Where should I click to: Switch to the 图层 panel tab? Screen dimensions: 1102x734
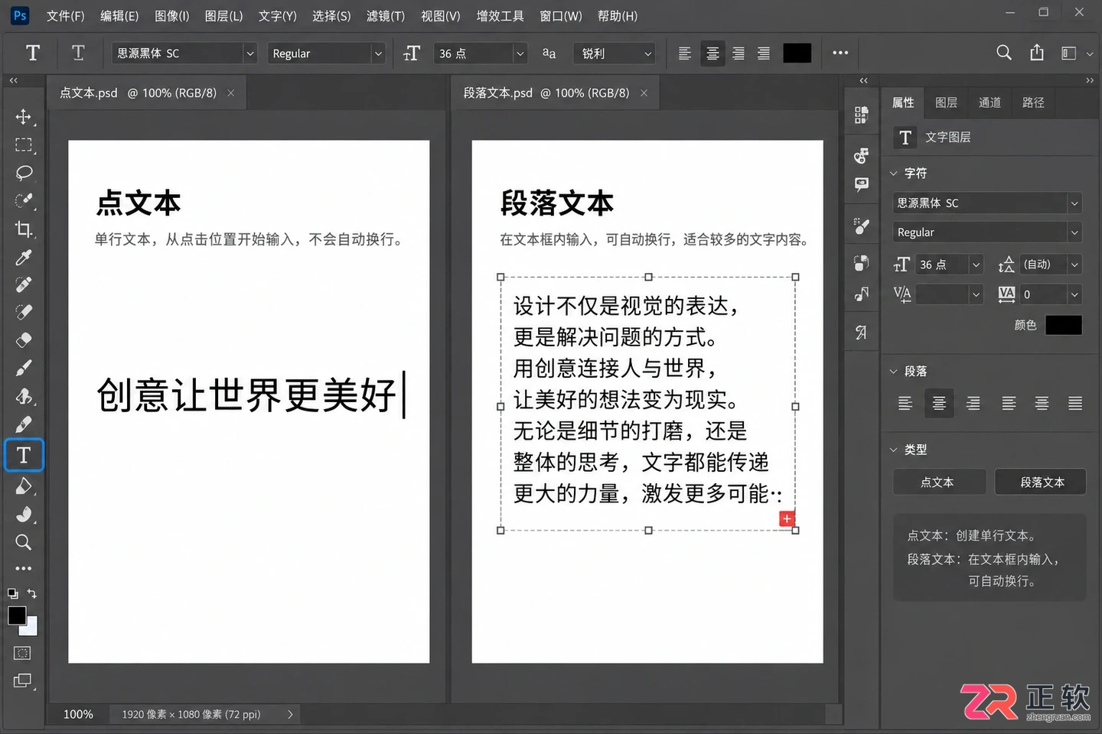coord(947,102)
